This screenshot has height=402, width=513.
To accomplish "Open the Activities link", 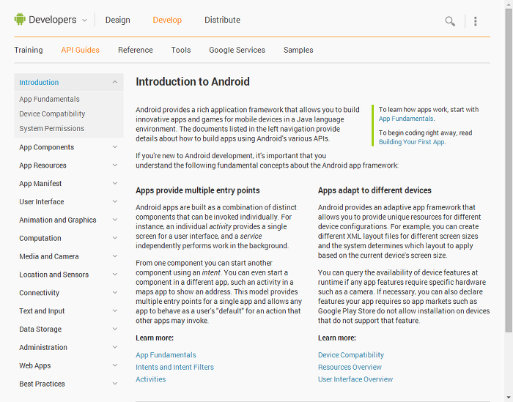I will click(x=150, y=379).
